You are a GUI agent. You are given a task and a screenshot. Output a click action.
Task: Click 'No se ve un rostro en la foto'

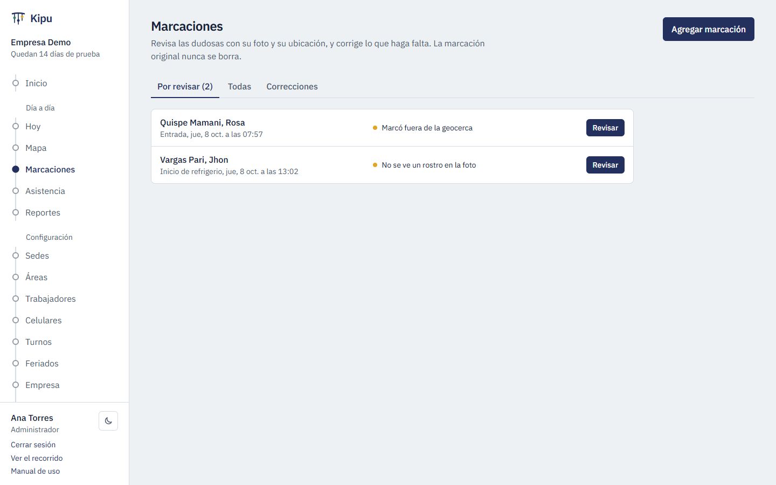click(429, 165)
